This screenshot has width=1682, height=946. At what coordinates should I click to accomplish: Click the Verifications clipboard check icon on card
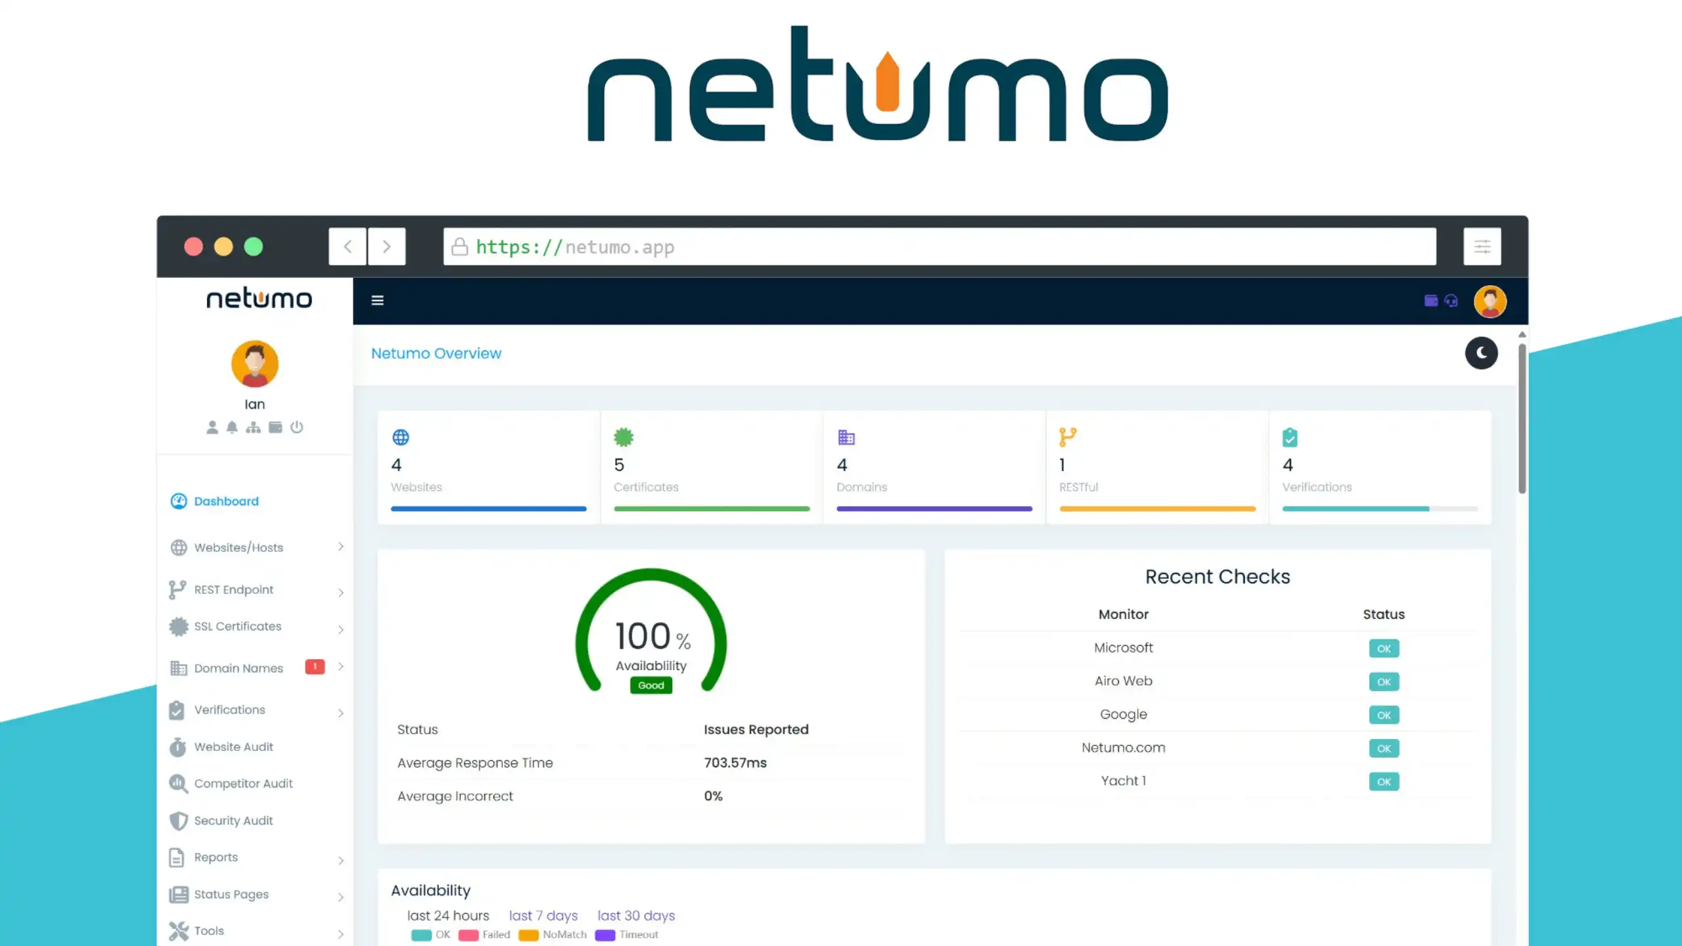coord(1290,437)
